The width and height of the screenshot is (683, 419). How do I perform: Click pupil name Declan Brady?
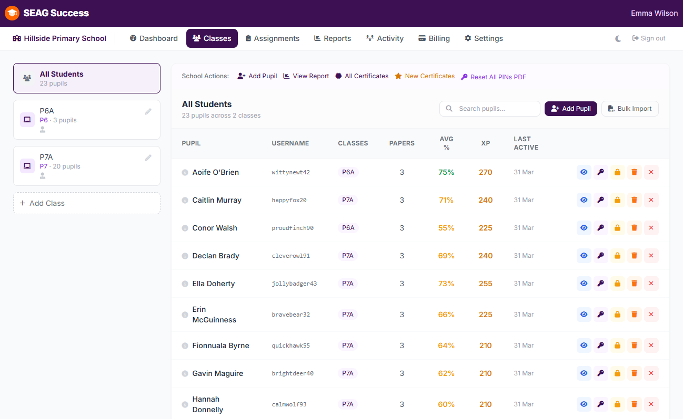pos(216,256)
